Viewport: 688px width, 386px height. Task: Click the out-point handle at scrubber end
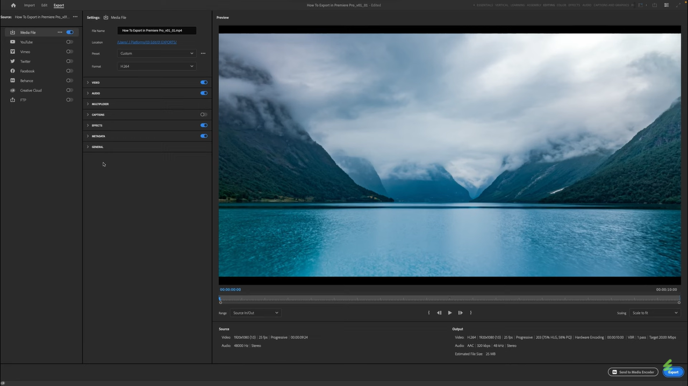(679, 303)
